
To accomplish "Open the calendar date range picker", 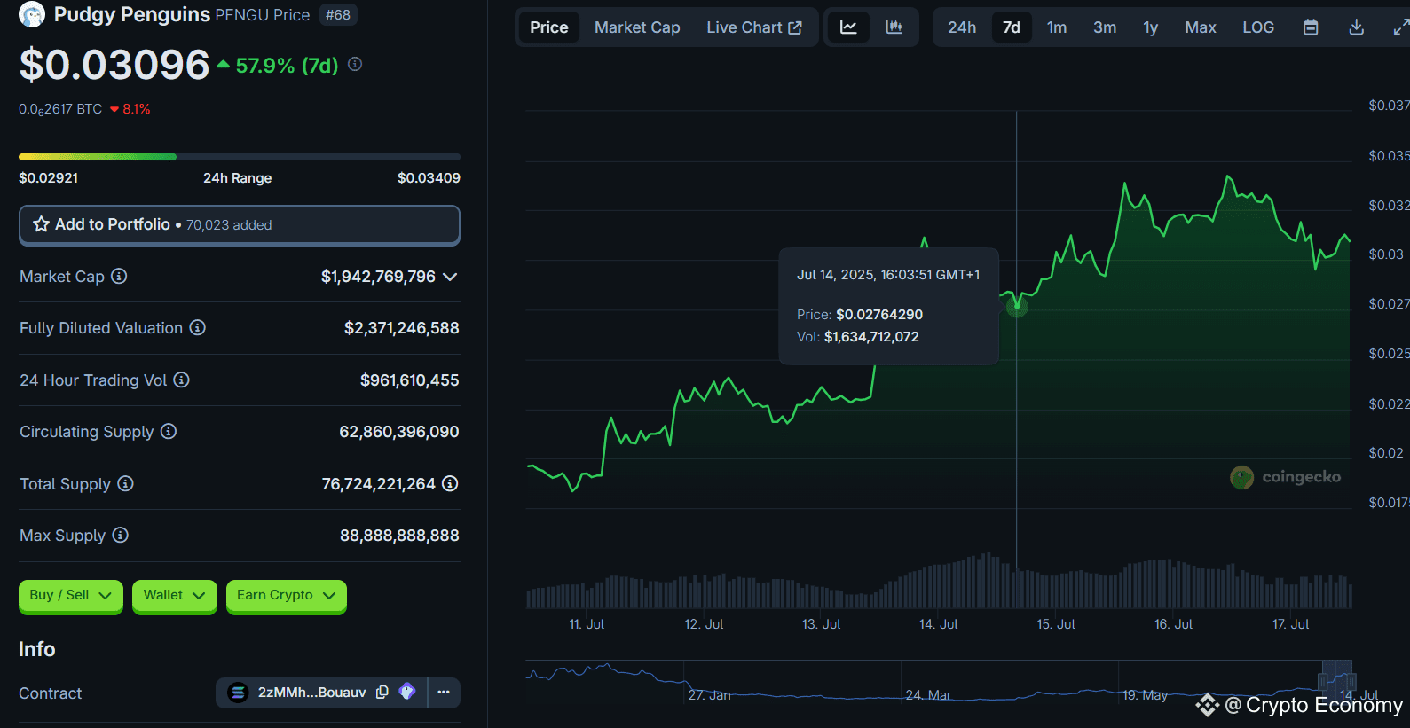I will click(x=1311, y=27).
